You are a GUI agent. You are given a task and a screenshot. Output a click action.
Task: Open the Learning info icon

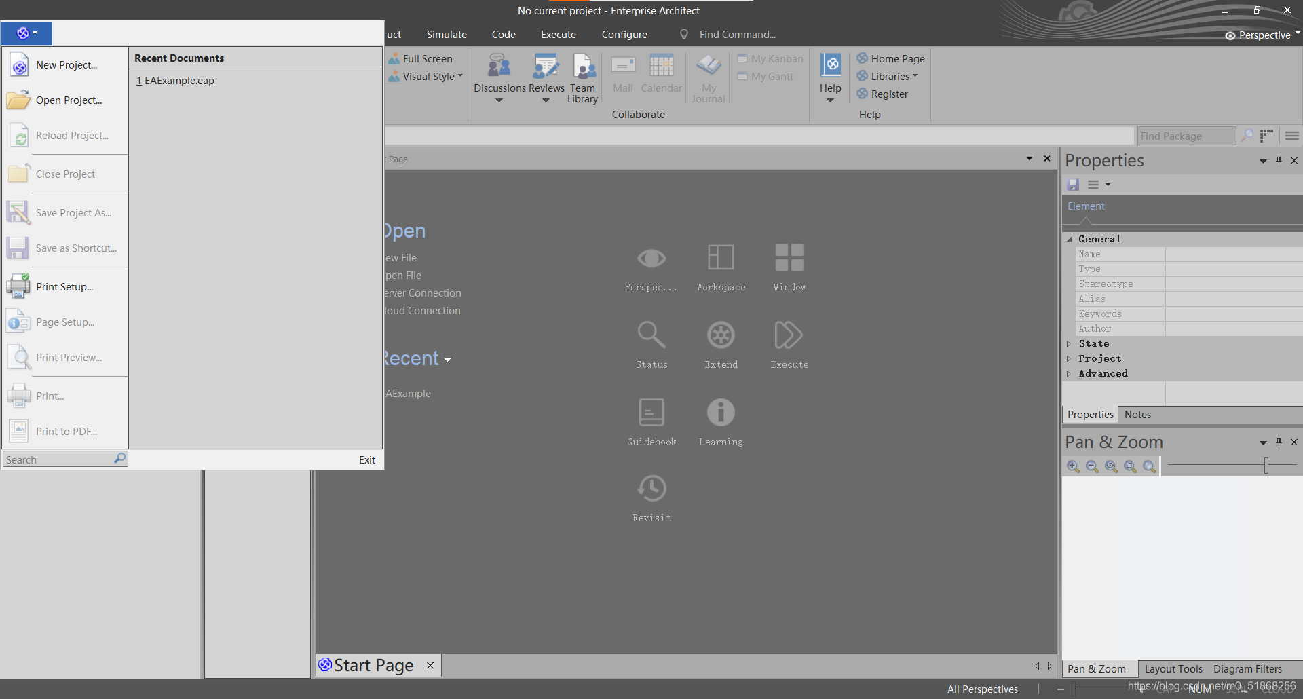pyautogui.click(x=721, y=412)
